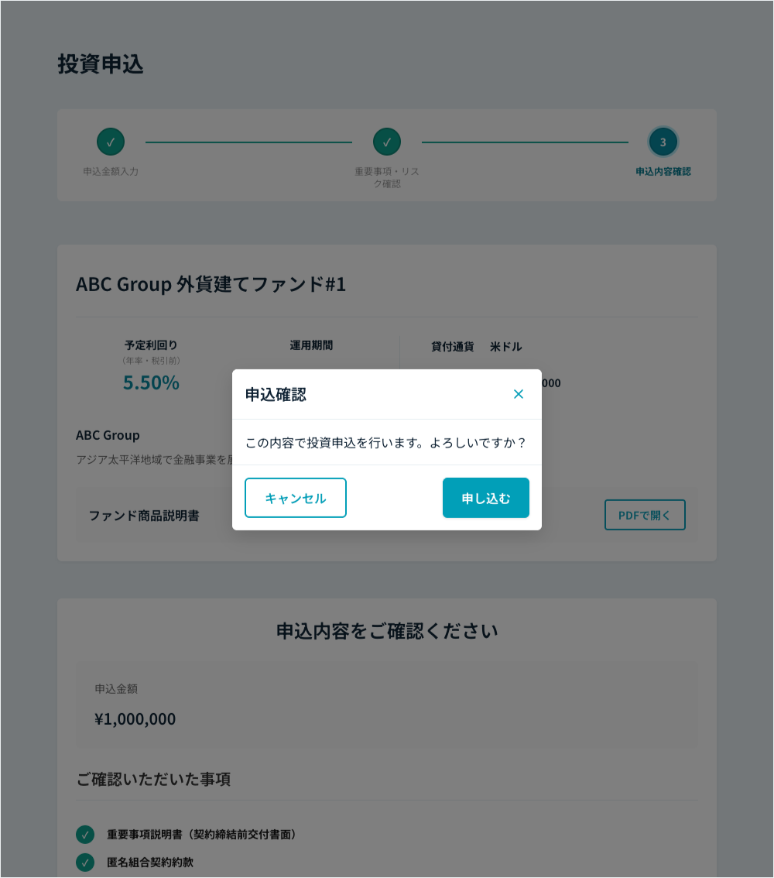Image resolution: width=774 pixels, height=878 pixels.
Task: Click the ファンド商品説明書 row label
Action: click(x=144, y=515)
